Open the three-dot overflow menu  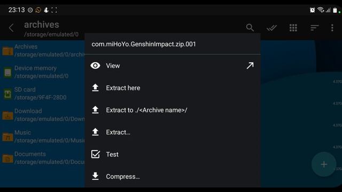332,28
